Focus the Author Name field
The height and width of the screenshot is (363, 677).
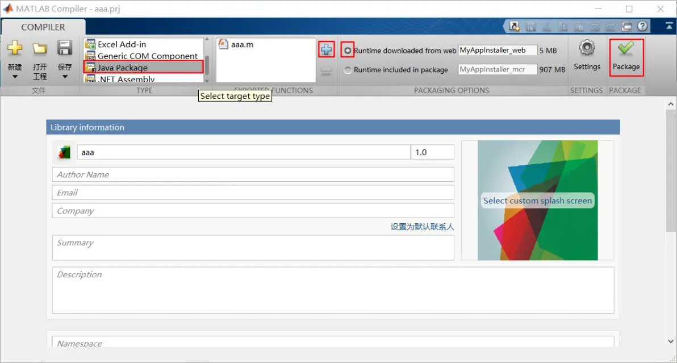[x=253, y=174]
